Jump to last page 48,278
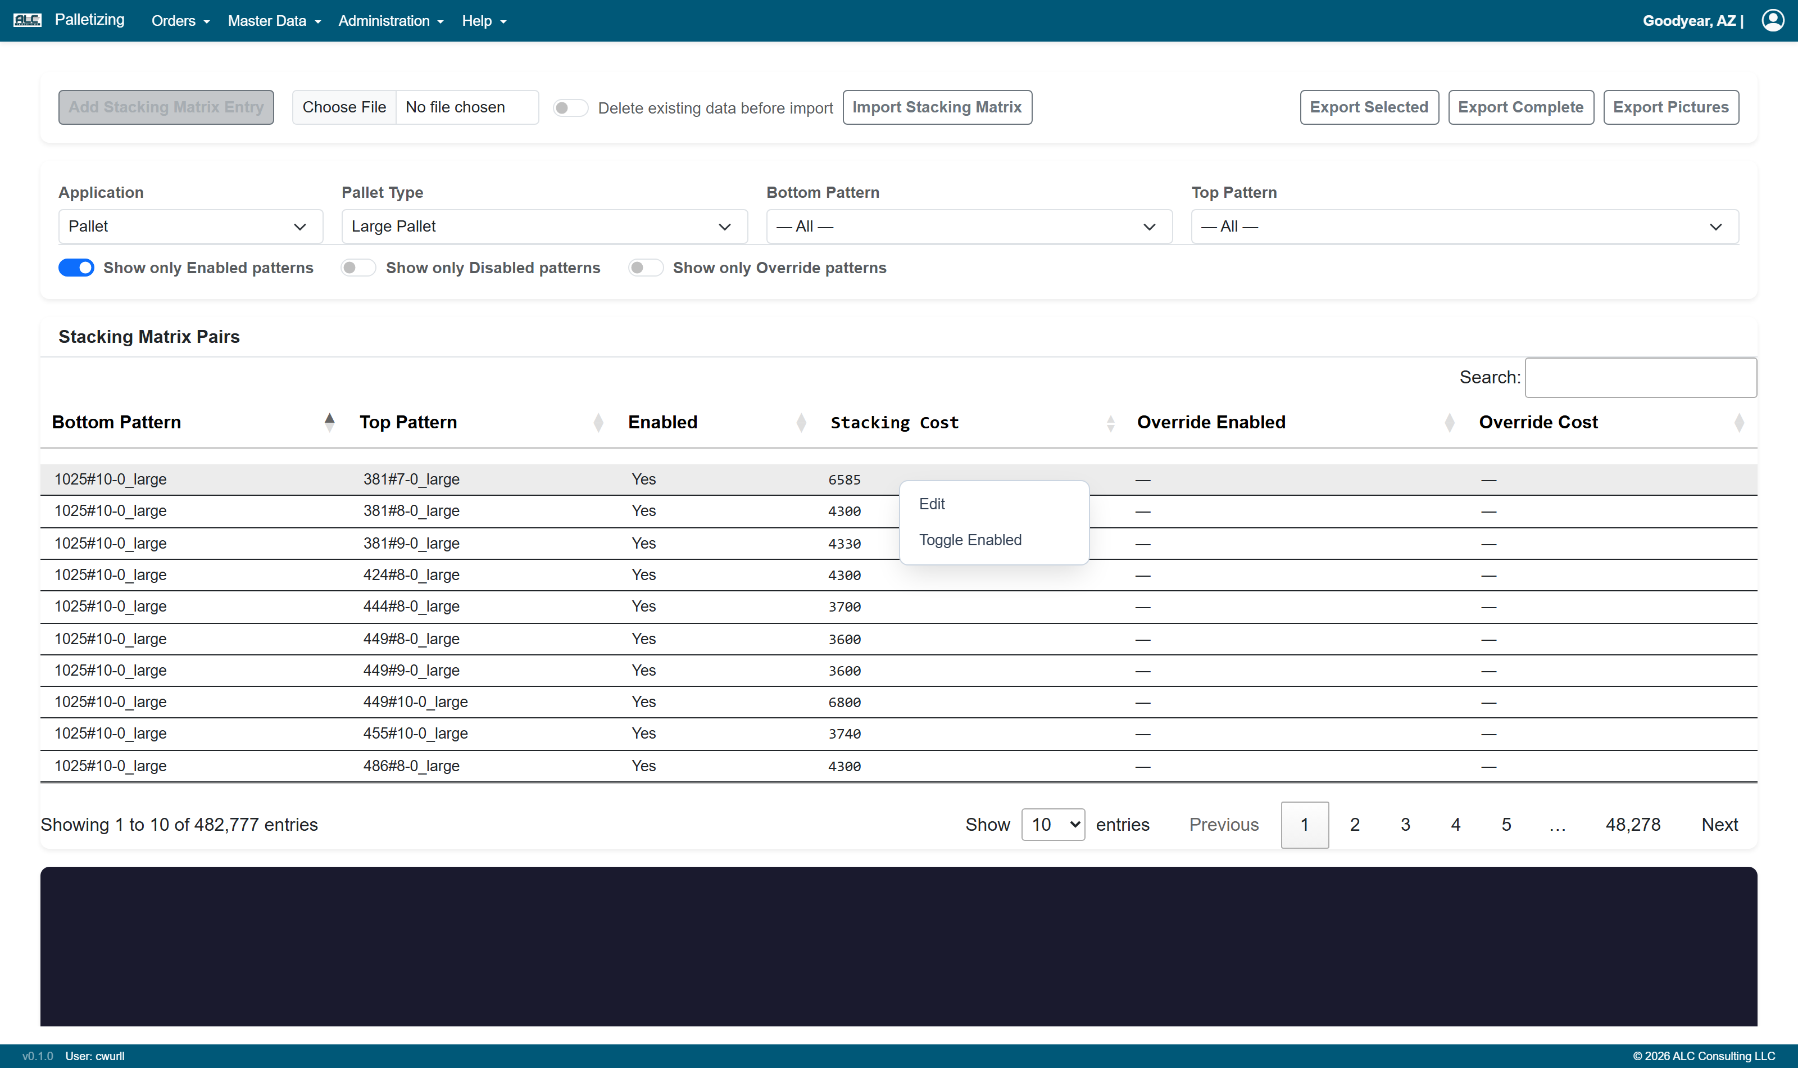 [x=1633, y=825]
